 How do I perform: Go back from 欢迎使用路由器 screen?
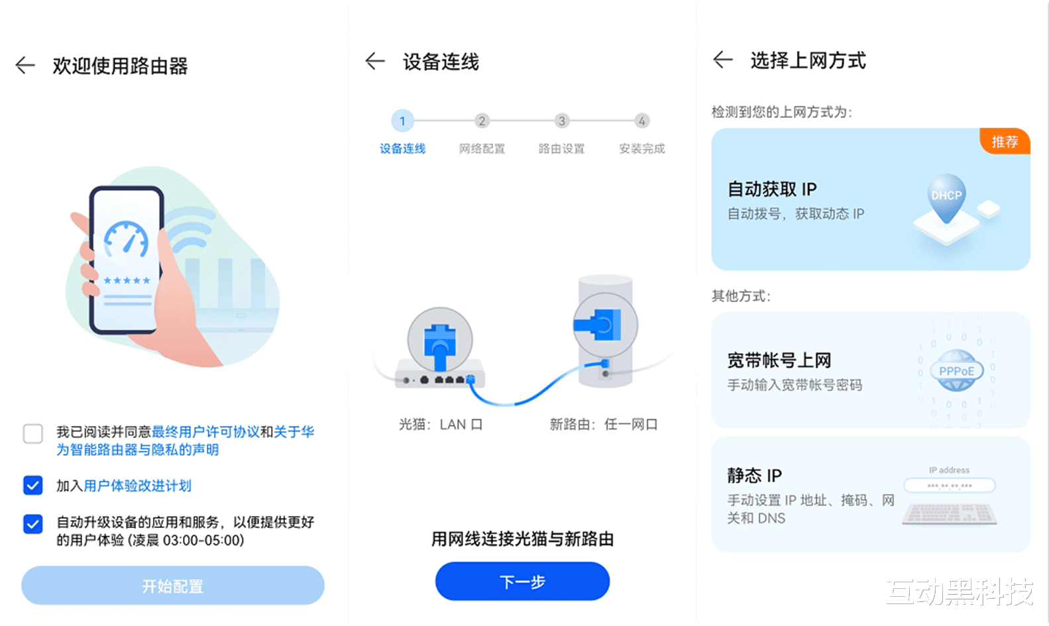(25, 65)
